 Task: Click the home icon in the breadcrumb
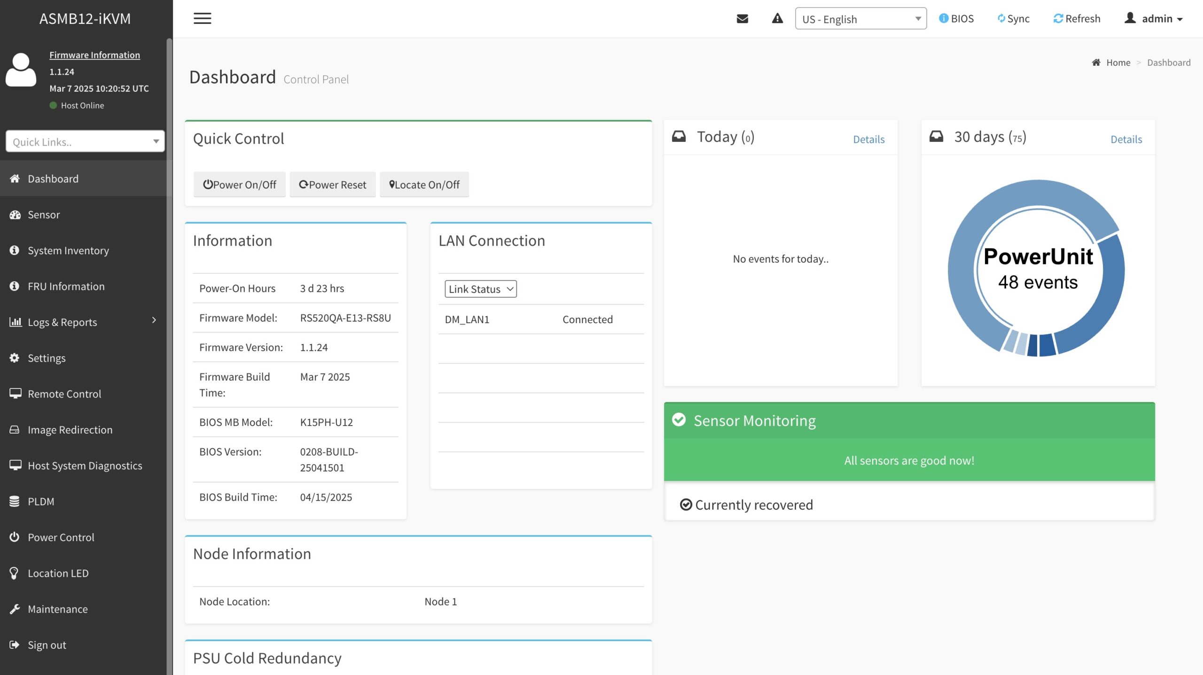[1096, 62]
